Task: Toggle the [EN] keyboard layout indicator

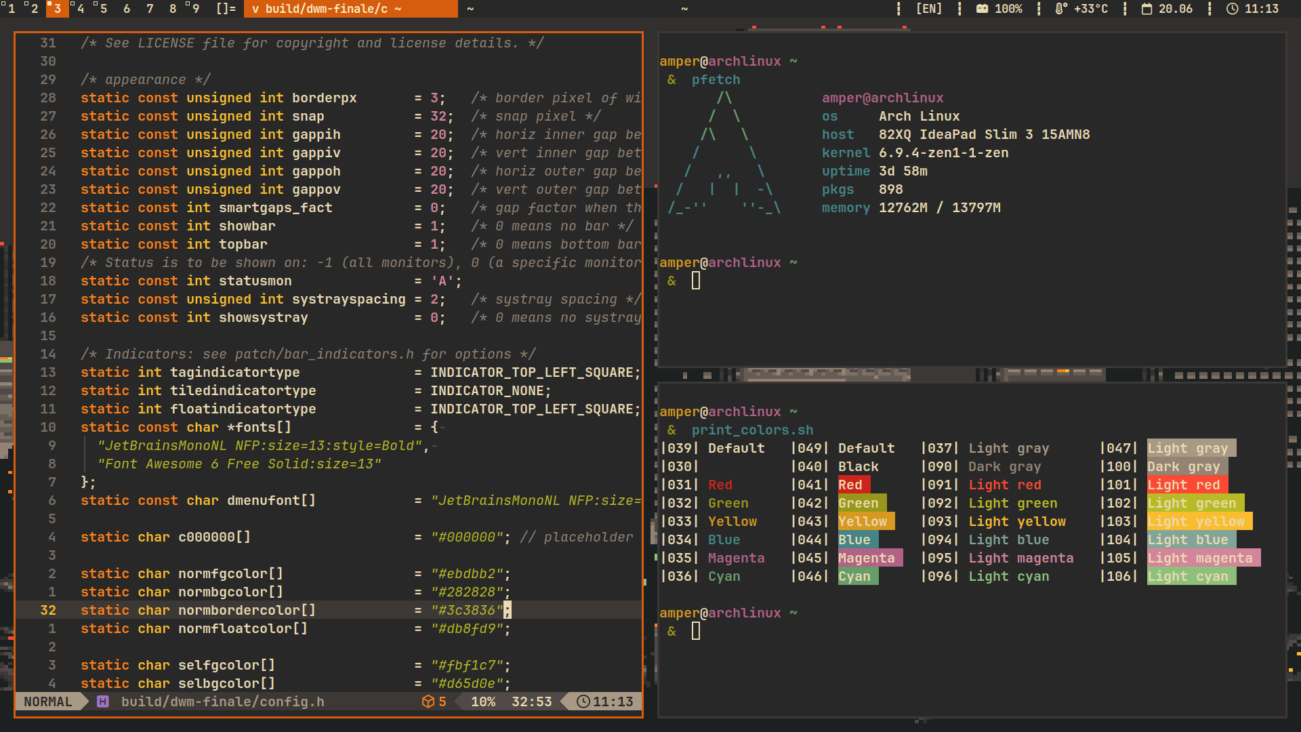Action: click(929, 9)
